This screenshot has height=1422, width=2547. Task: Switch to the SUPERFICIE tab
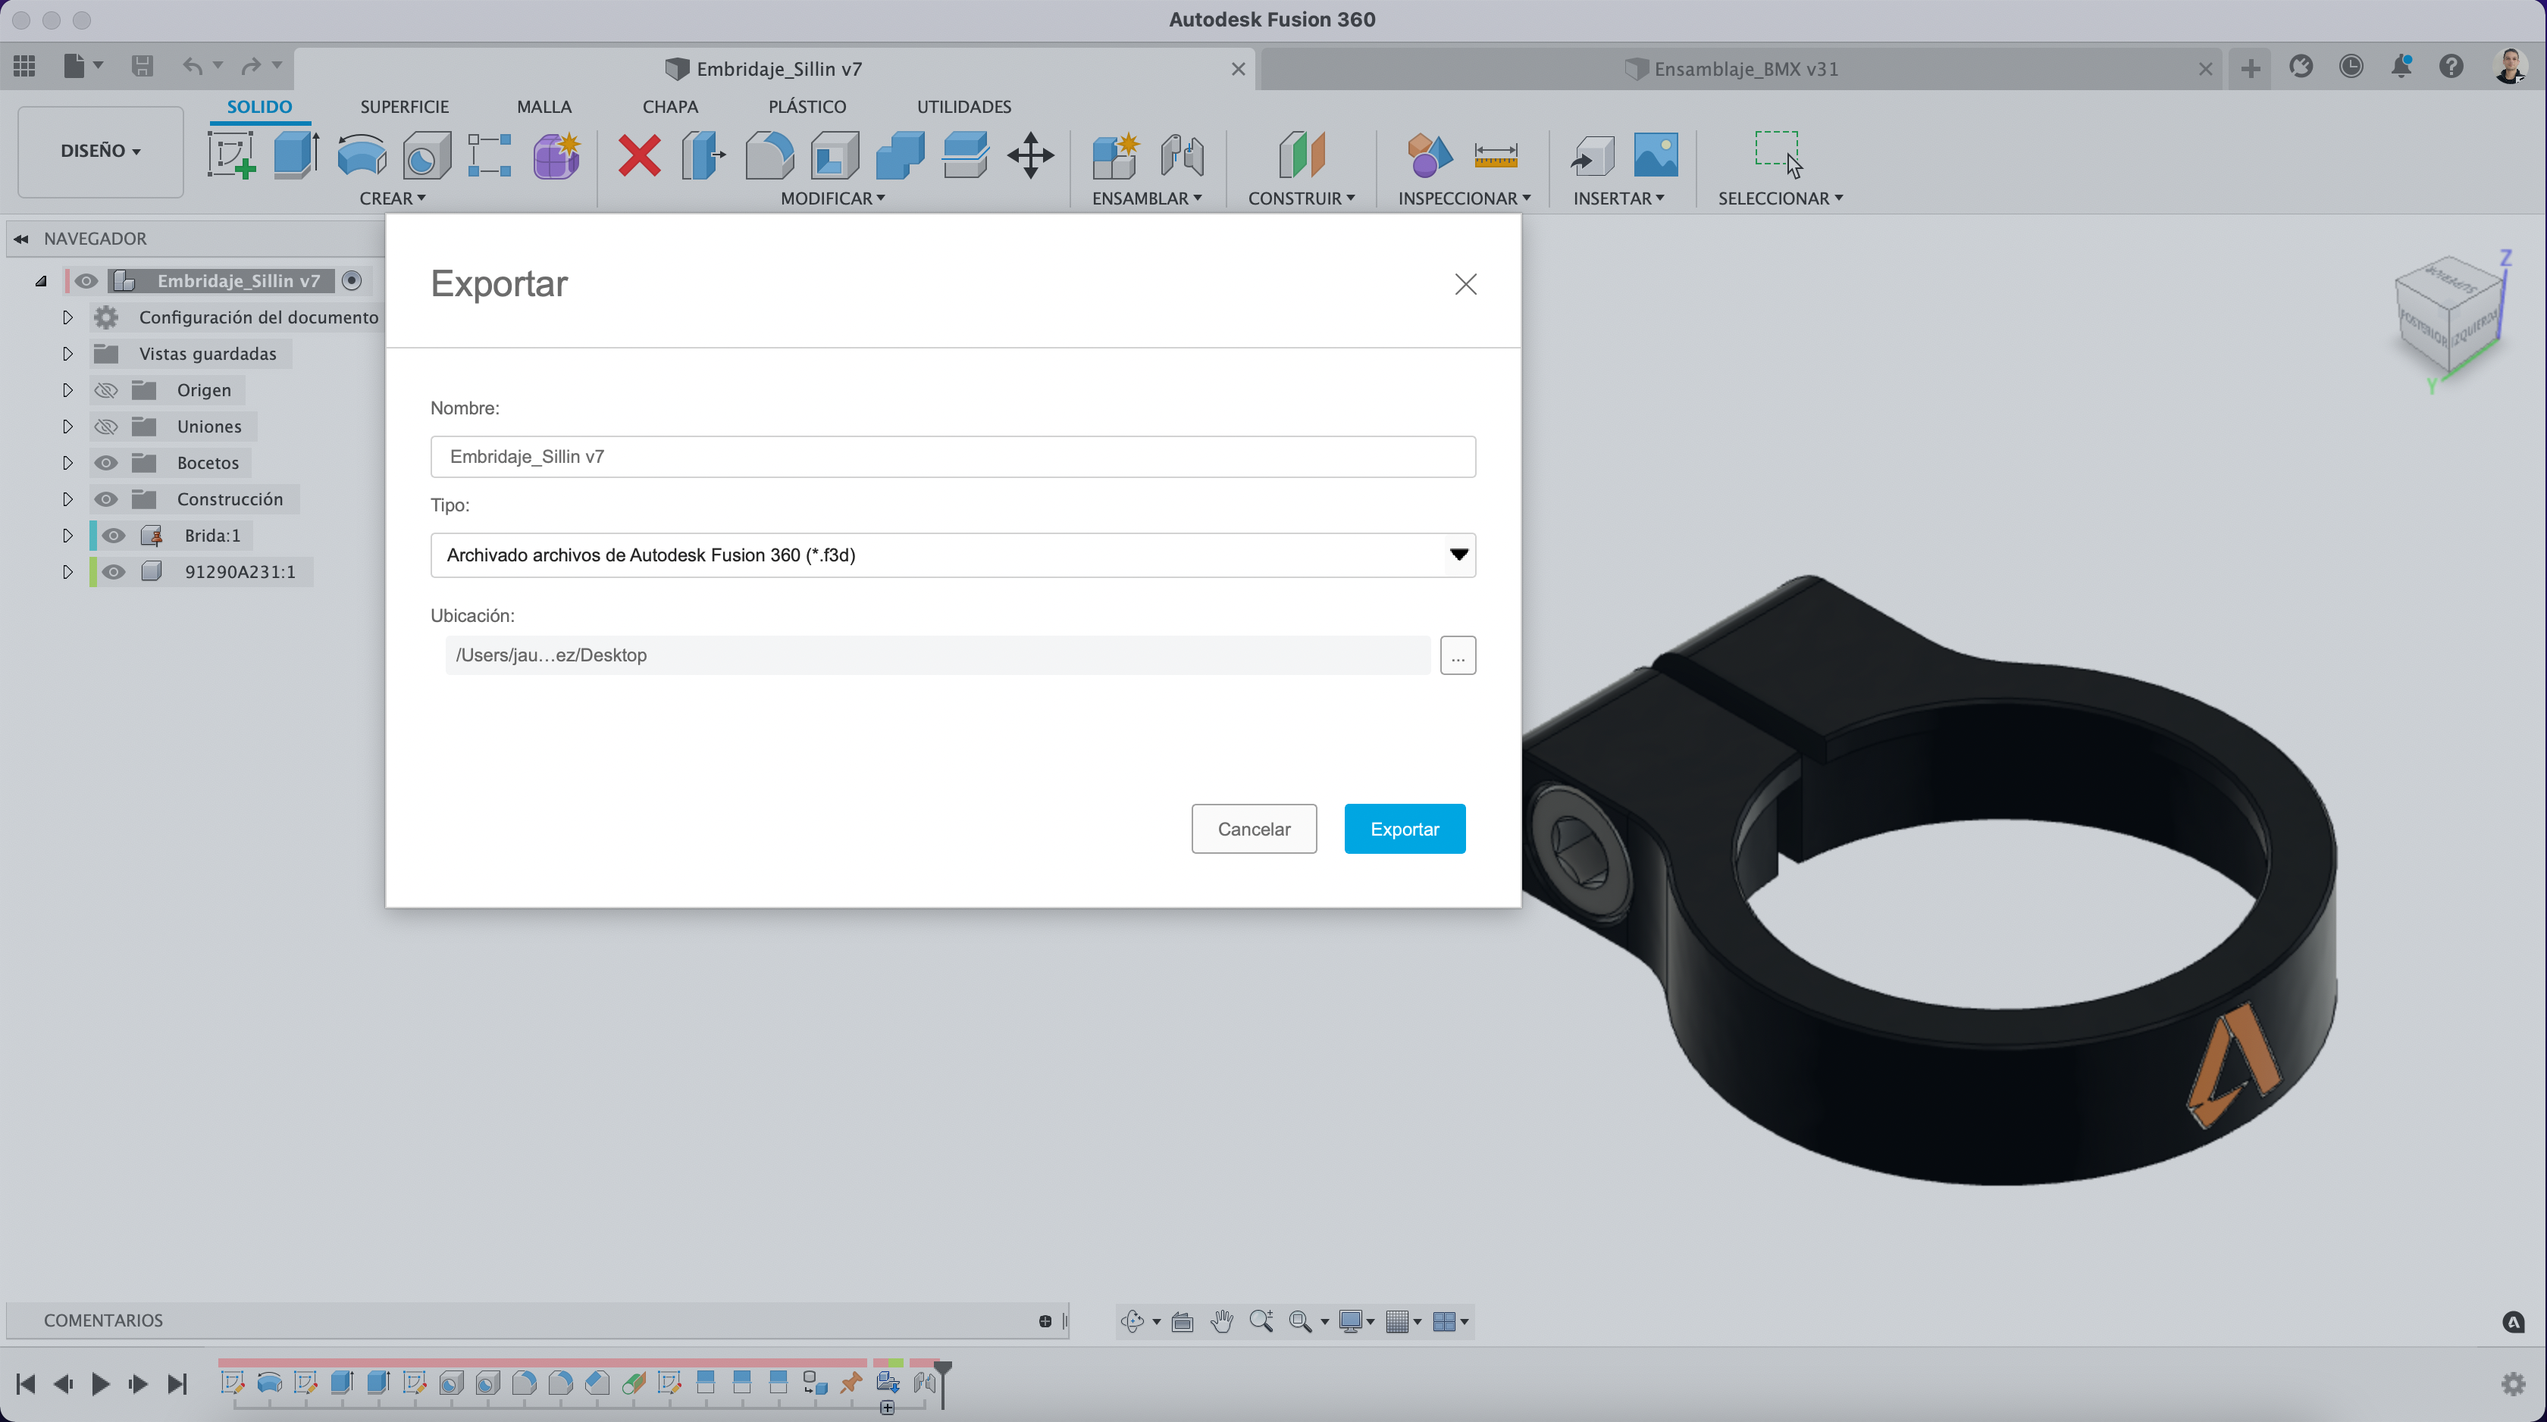pyautogui.click(x=404, y=107)
